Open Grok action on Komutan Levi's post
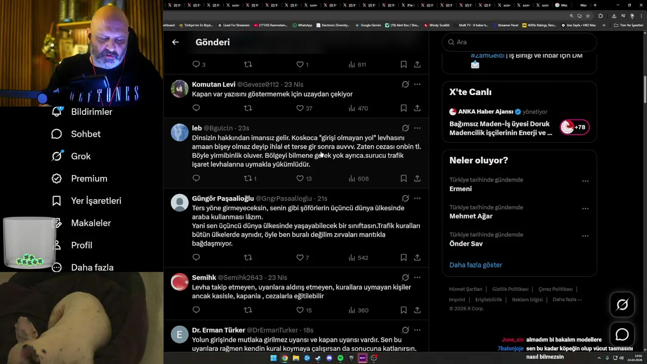This screenshot has width=647, height=364. point(405,84)
